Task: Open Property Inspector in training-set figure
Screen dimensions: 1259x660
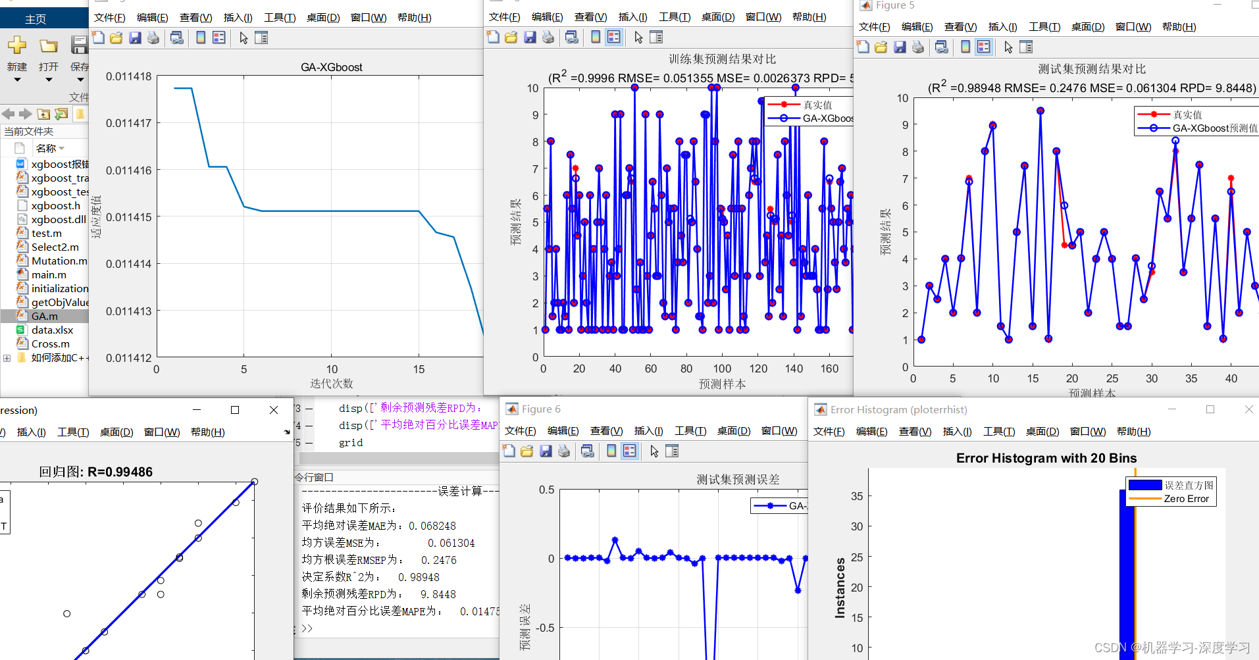Action: pos(656,37)
